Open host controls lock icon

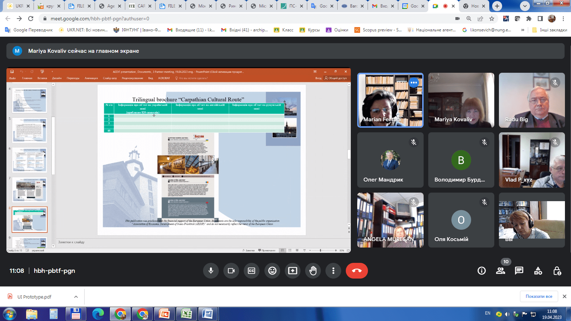(557, 271)
